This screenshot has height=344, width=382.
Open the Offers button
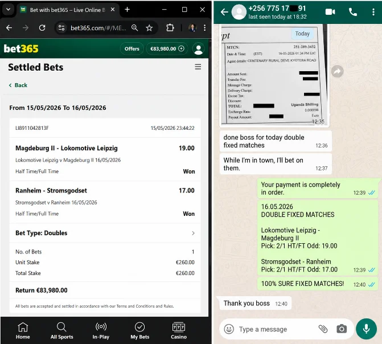(x=132, y=49)
